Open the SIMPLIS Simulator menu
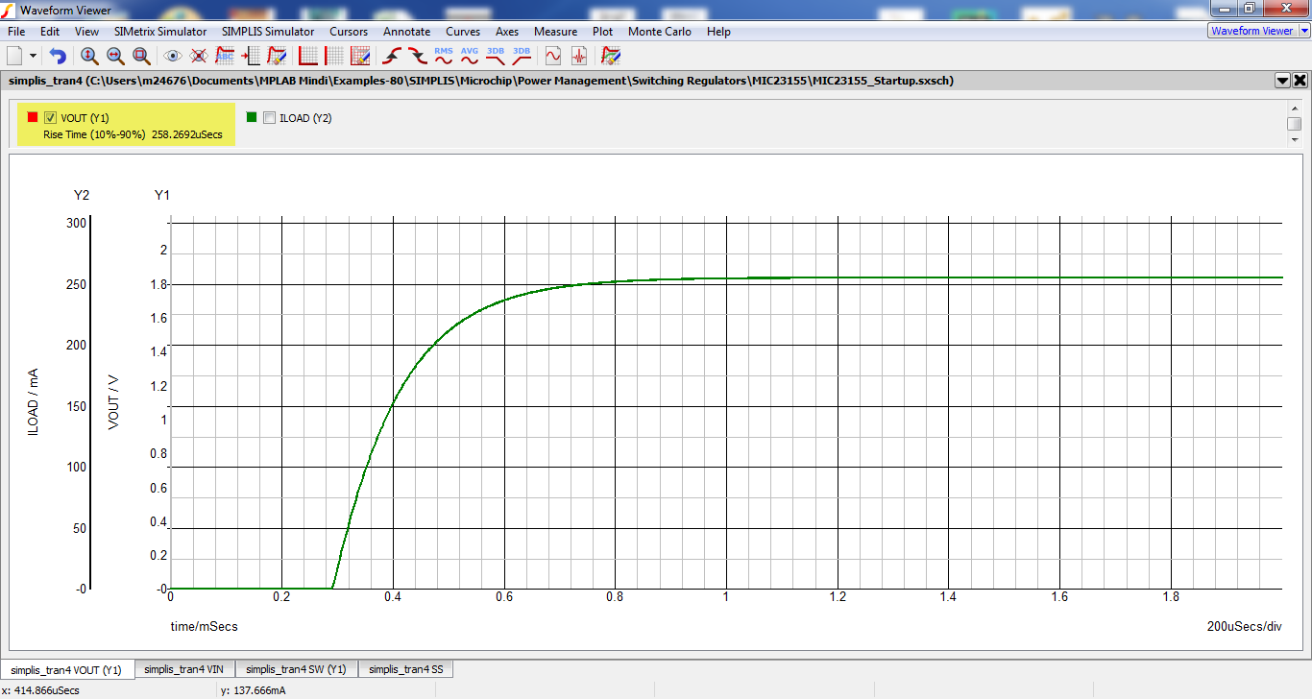The height and width of the screenshot is (699, 1312). (268, 32)
